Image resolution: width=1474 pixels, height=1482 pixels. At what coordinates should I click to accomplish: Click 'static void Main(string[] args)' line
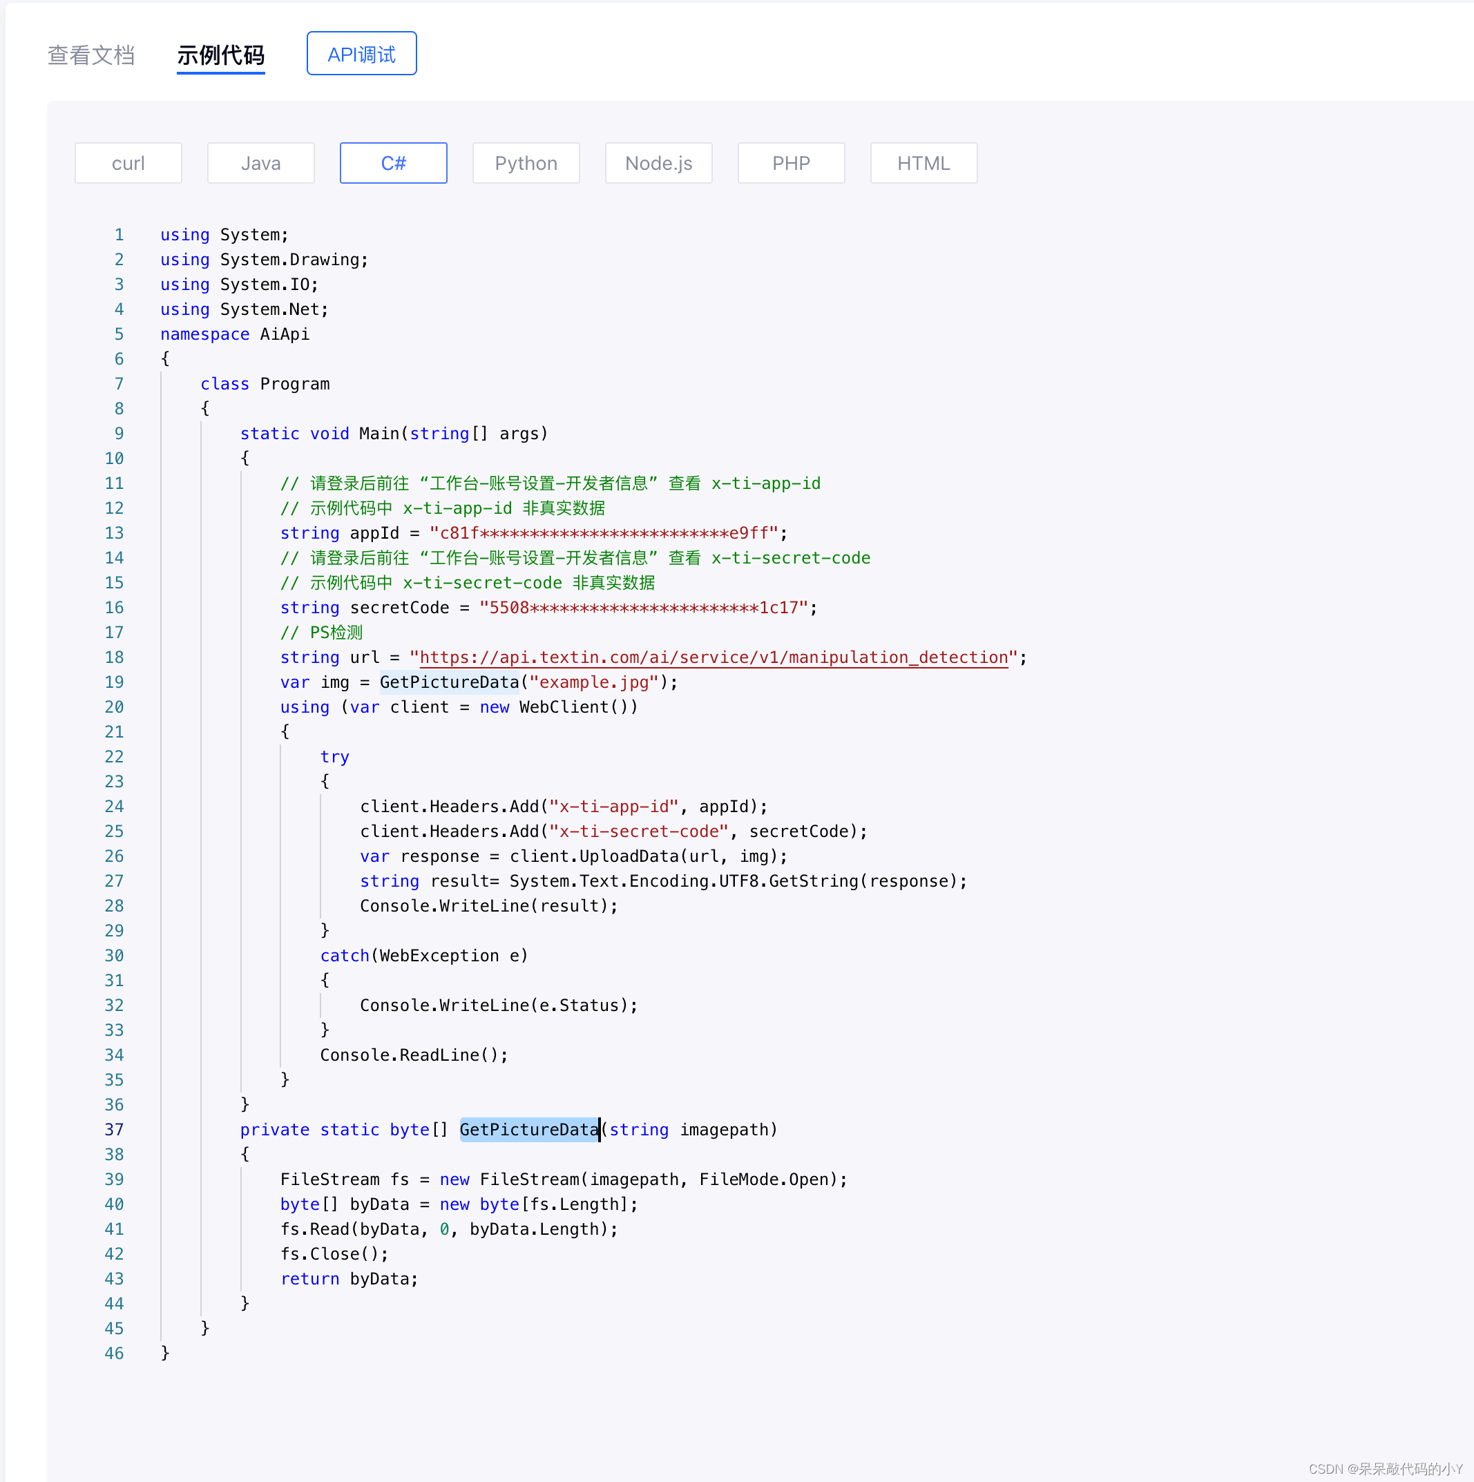pos(394,434)
